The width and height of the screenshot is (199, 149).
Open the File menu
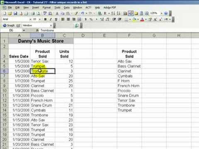[10, 7]
